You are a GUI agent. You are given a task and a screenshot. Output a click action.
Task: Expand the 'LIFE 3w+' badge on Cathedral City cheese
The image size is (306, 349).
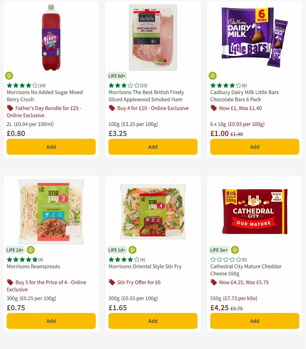coord(219,250)
